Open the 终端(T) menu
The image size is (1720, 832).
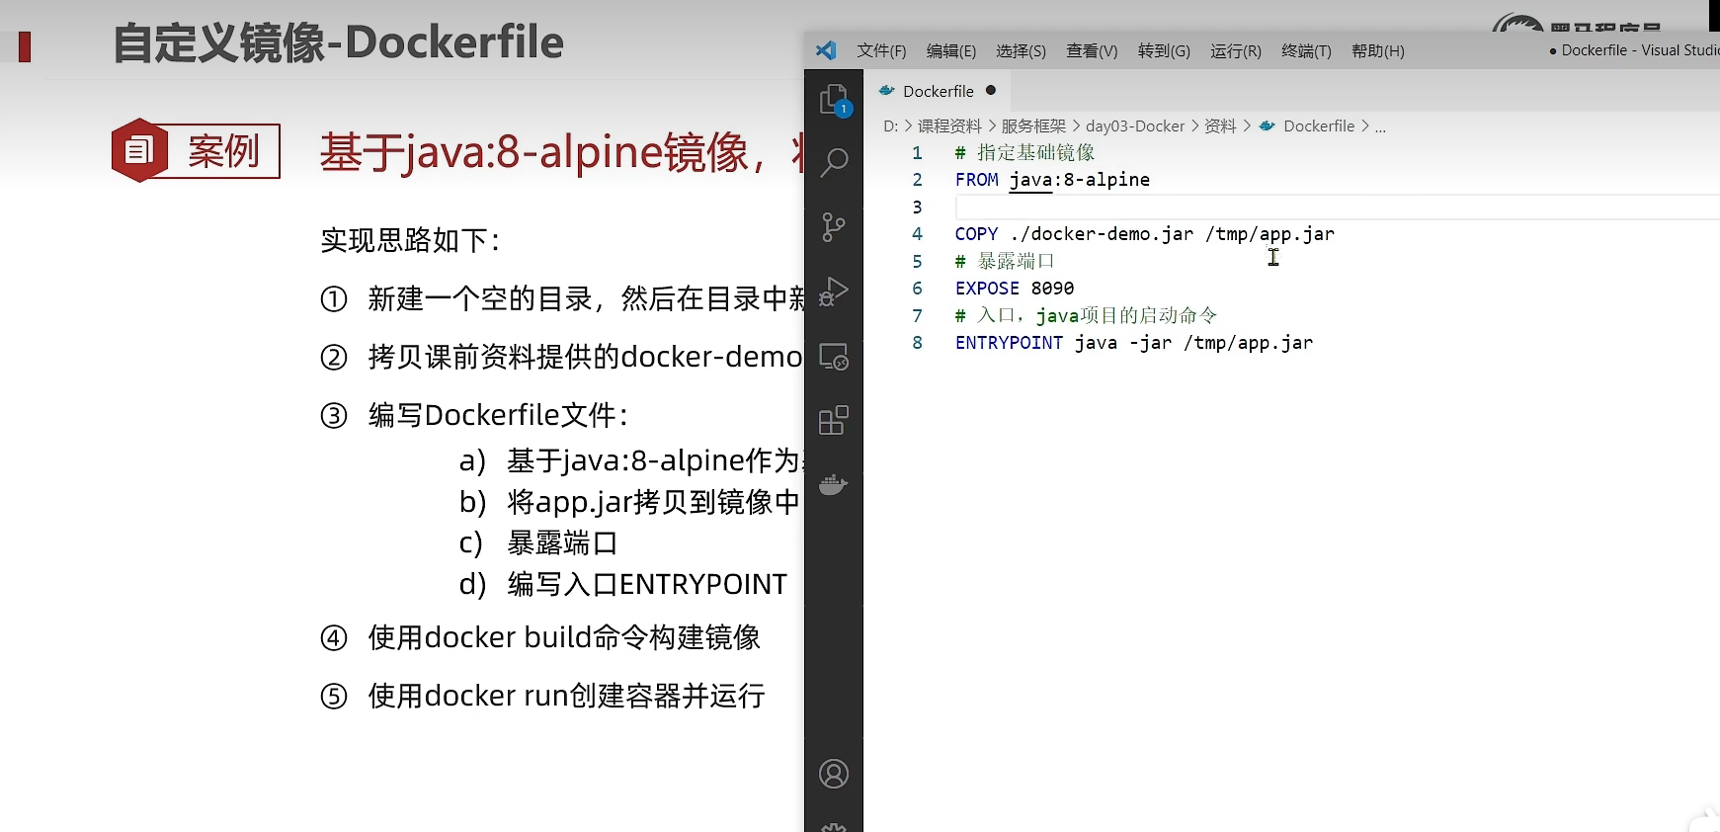pyautogui.click(x=1306, y=51)
